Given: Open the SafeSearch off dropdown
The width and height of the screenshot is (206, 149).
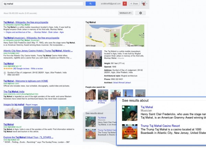Looking at the screenshot, I should coord(126,13).
